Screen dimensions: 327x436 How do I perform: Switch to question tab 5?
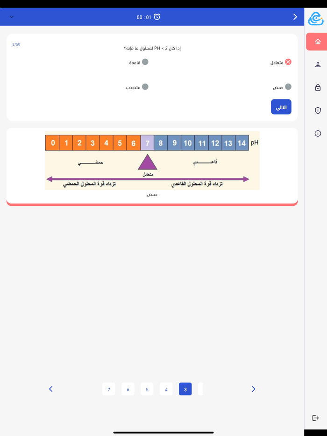tap(147, 388)
